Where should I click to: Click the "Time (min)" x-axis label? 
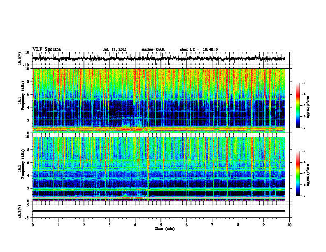(x=165, y=229)
